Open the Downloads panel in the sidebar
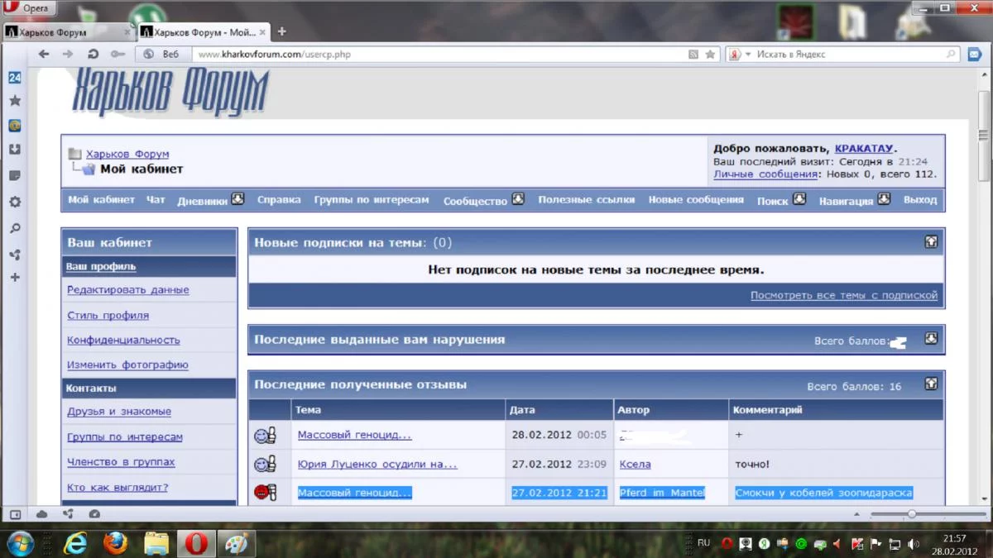The width and height of the screenshot is (993, 558). [x=15, y=150]
